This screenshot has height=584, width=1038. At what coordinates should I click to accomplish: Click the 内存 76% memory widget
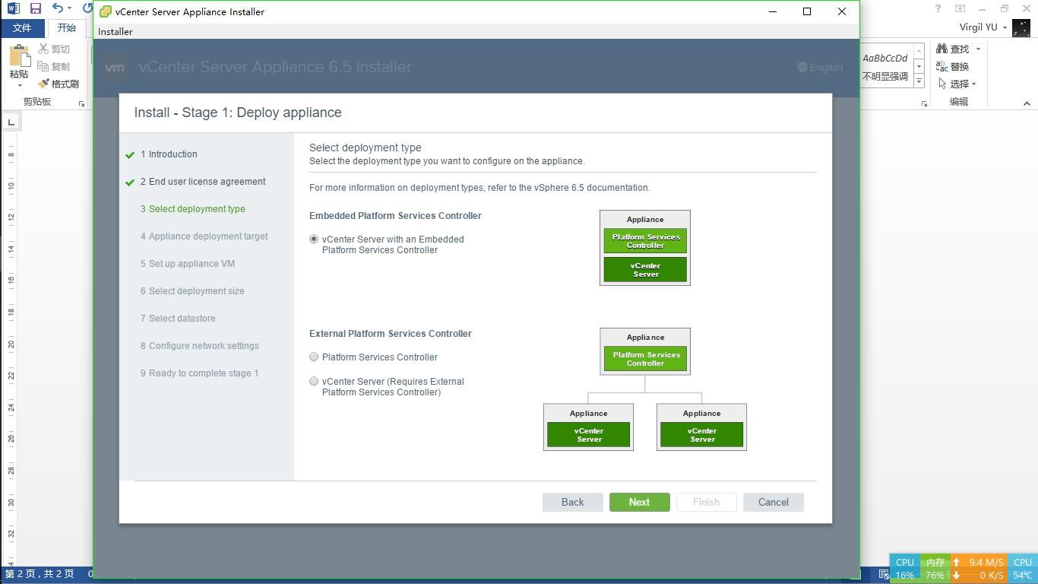pos(935,569)
